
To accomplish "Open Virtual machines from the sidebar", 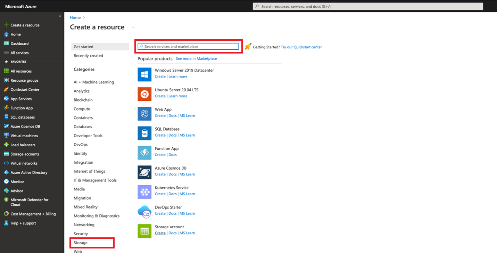I will [24, 136].
